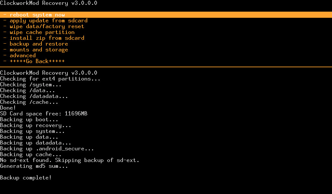The image size is (332, 194).
Task: Click the "Backing up cache..." line
Action: (31, 155)
